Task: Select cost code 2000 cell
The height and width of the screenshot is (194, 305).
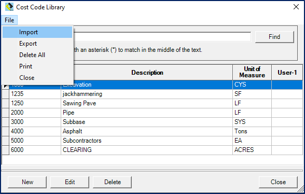Action: (35, 113)
